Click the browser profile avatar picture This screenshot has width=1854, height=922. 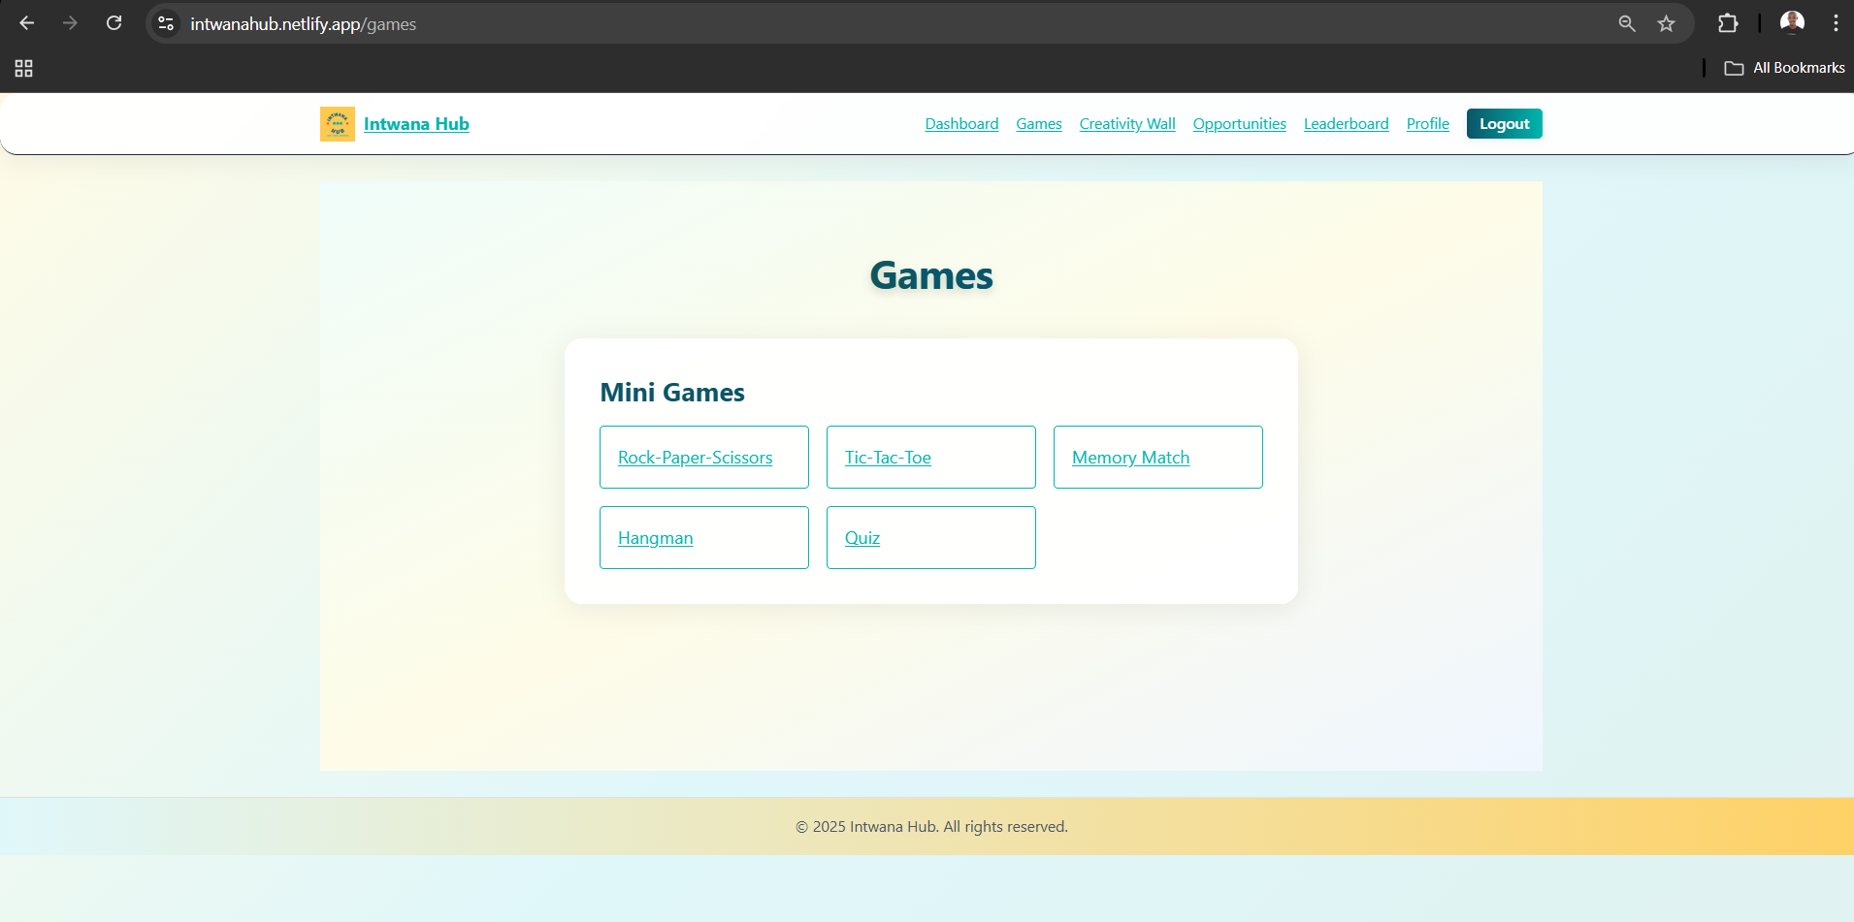click(x=1793, y=22)
